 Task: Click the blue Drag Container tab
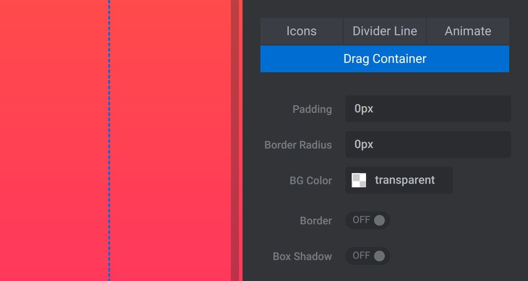tap(384, 59)
